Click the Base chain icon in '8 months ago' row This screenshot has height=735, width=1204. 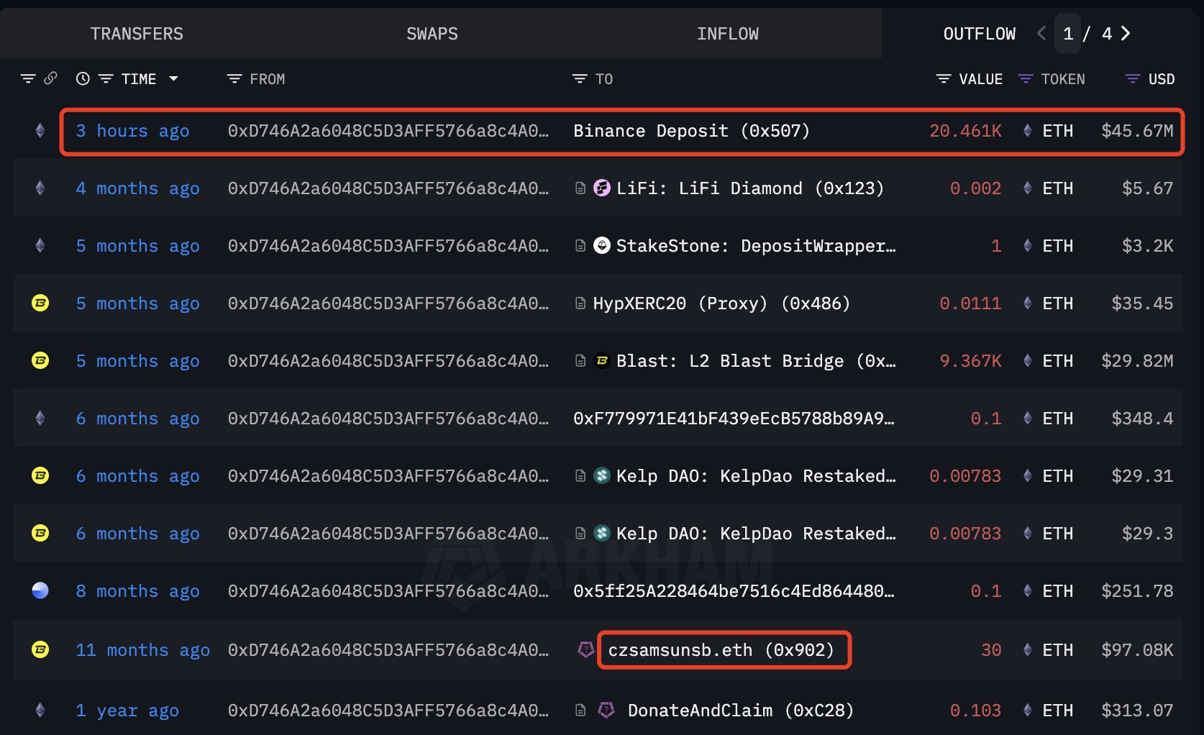click(40, 590)
